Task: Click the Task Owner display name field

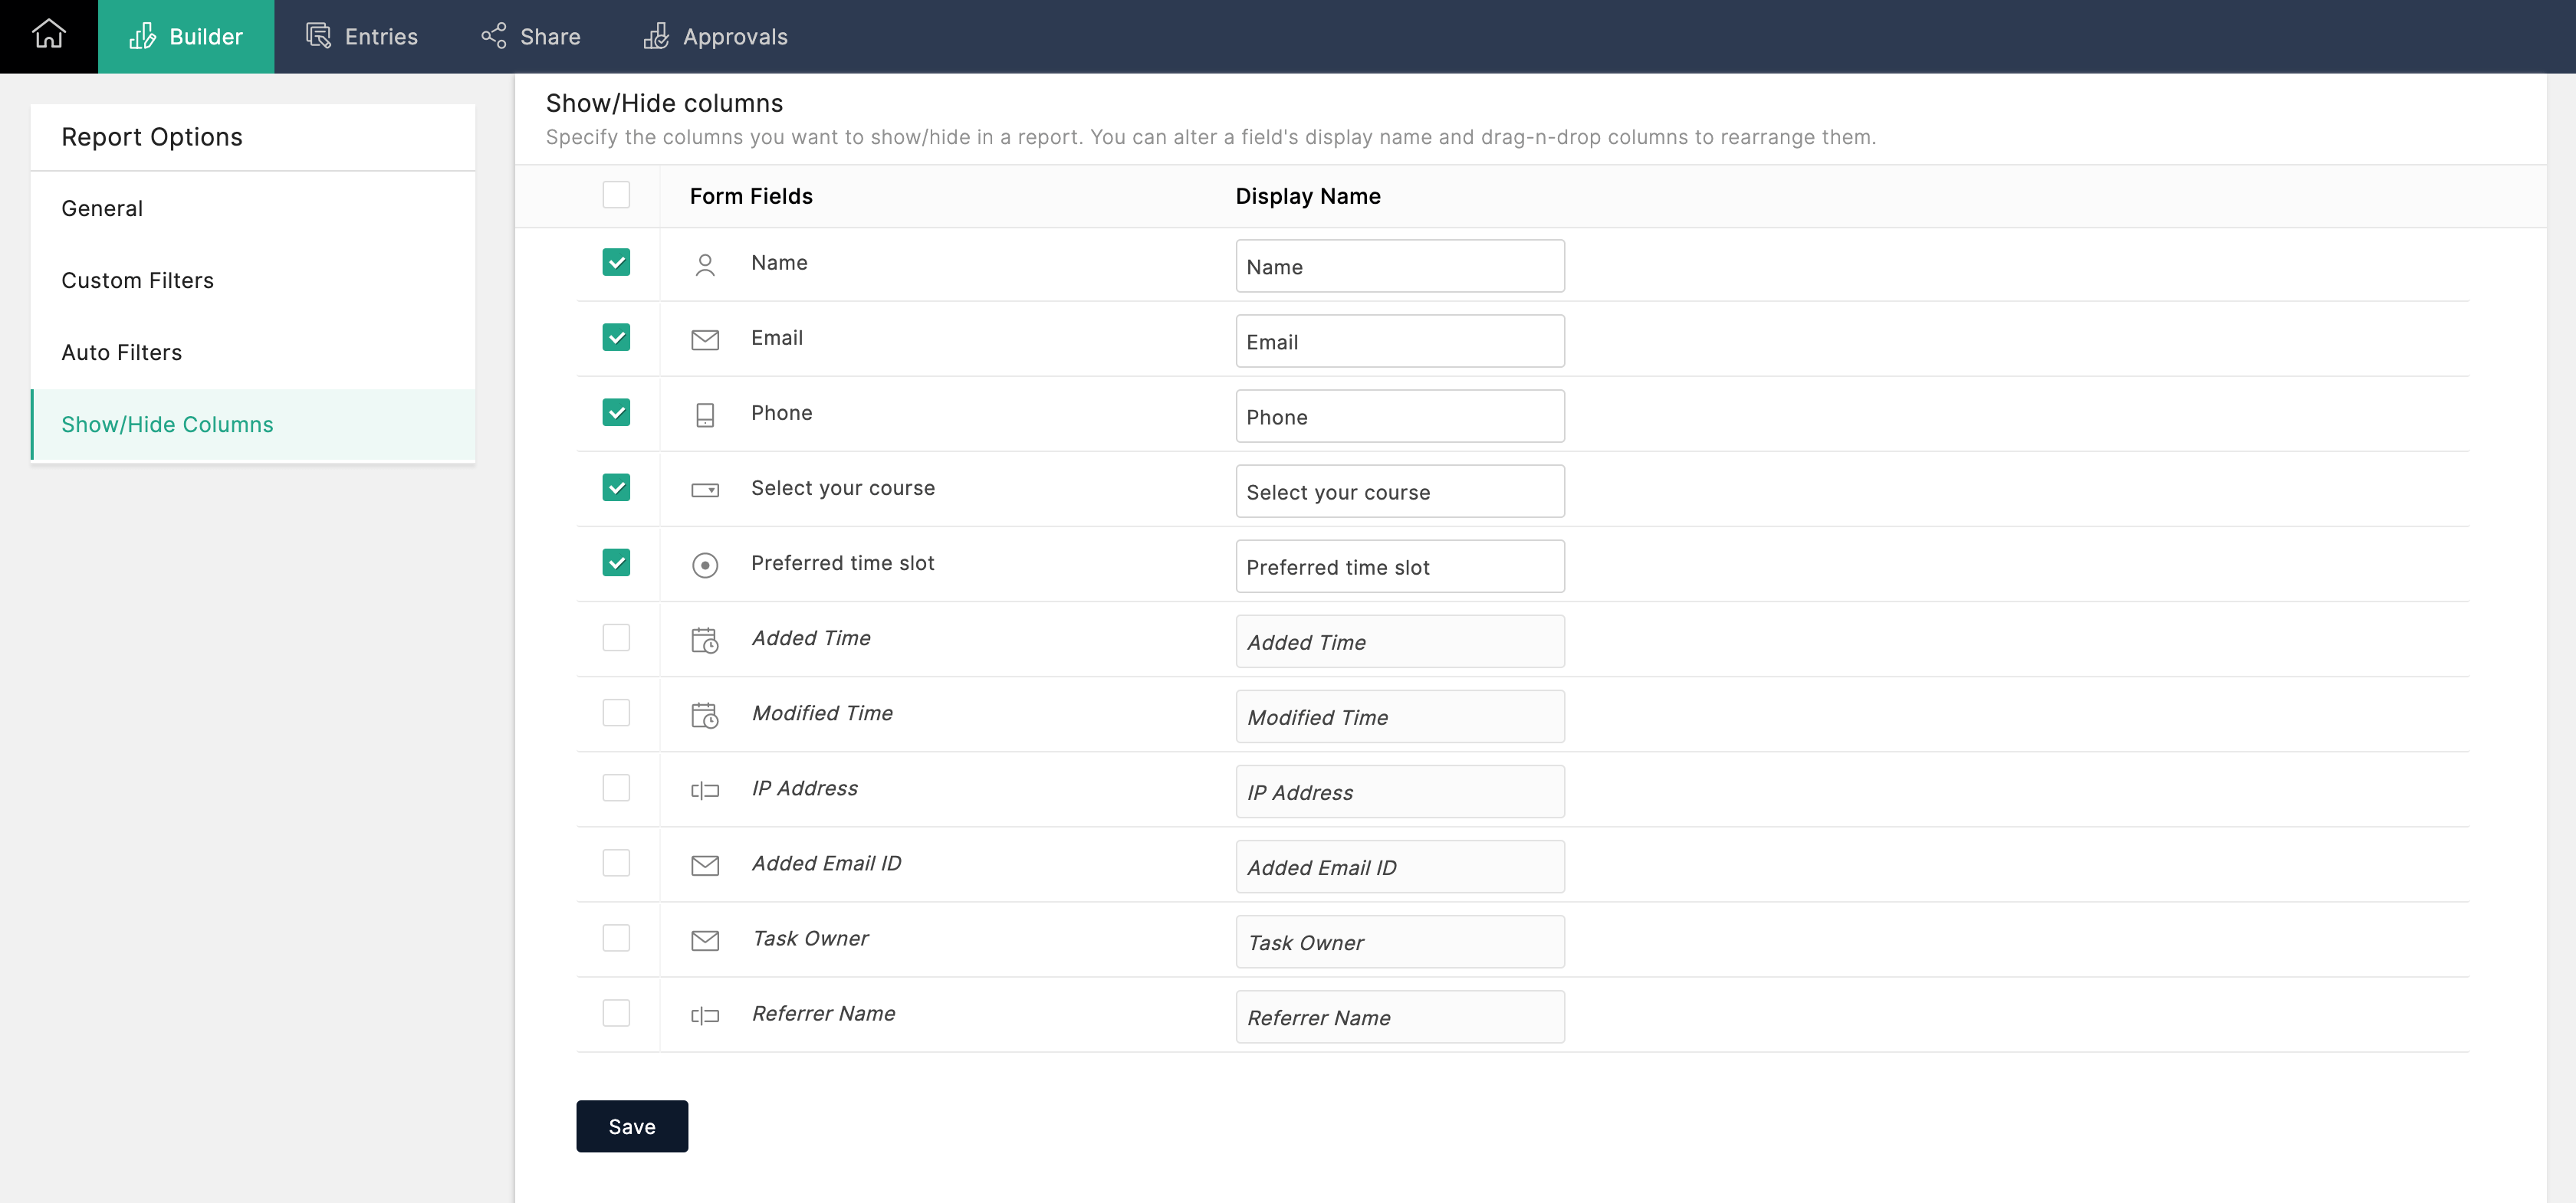Action: click(1400, 941)
